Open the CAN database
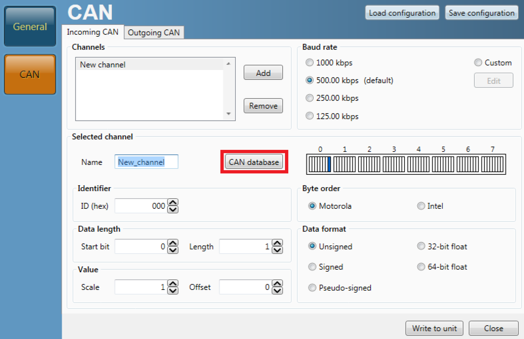 [x=253, y=162]
